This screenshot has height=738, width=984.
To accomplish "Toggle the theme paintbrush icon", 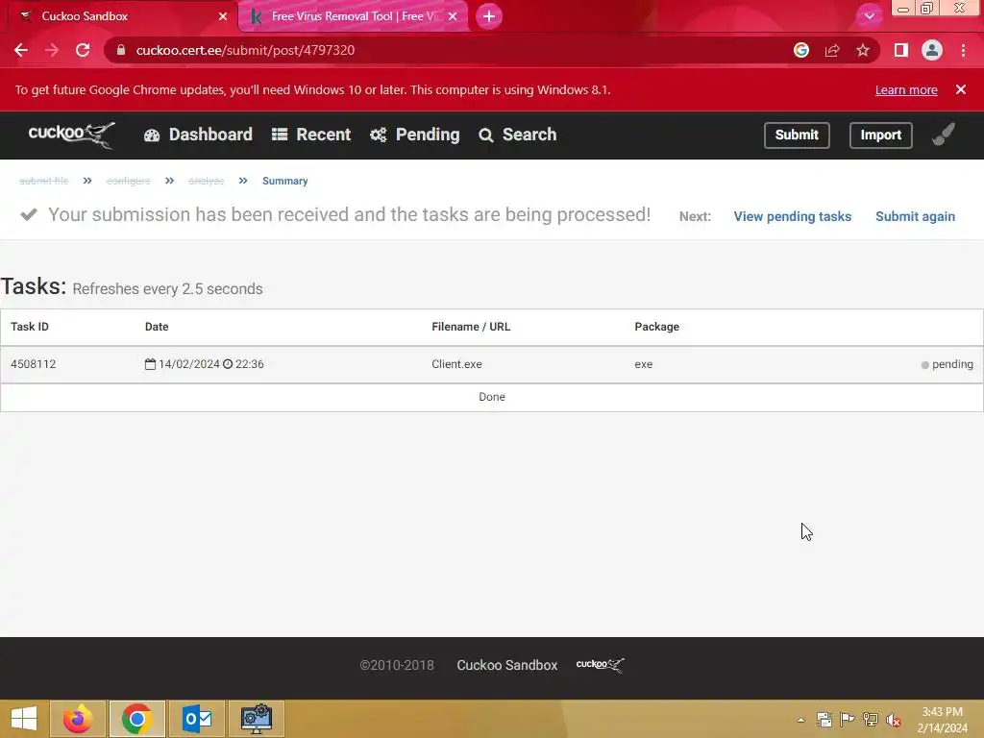I will click(944, 135).
